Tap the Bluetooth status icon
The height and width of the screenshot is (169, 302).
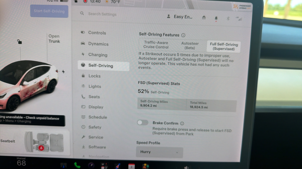228,18
